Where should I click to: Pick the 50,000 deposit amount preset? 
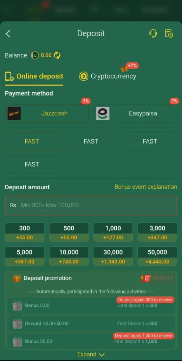tap(157, 257)
